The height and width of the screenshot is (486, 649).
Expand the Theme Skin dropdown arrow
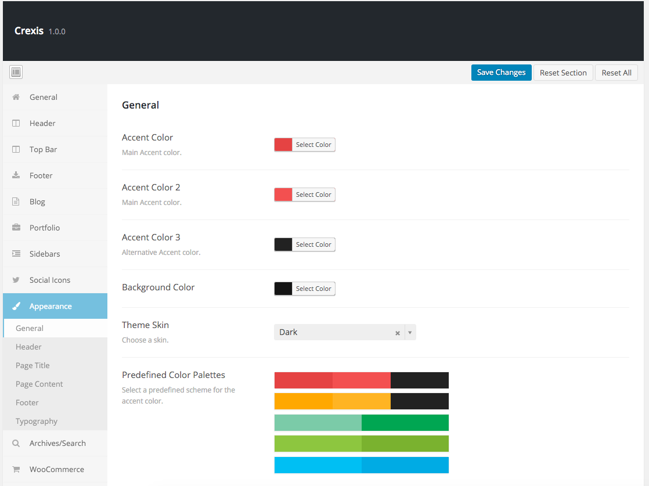click(410, 333)
